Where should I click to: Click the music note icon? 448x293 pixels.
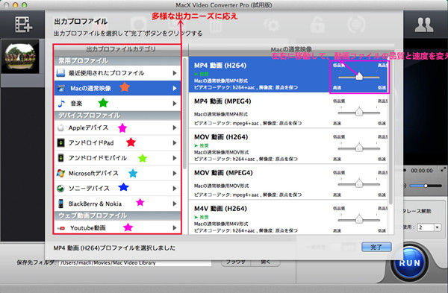tap(61, 104)
